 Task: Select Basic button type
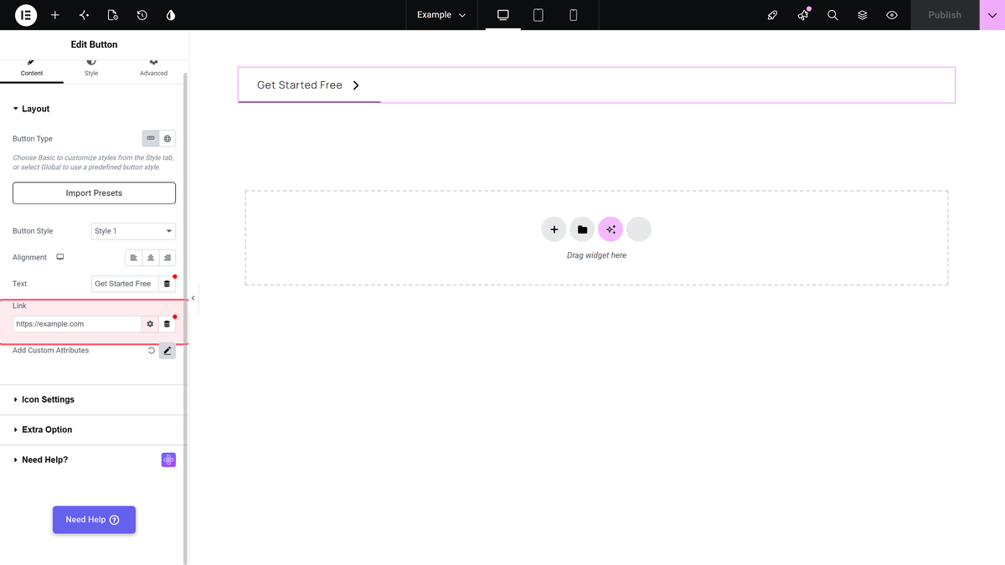coord(151,138)
